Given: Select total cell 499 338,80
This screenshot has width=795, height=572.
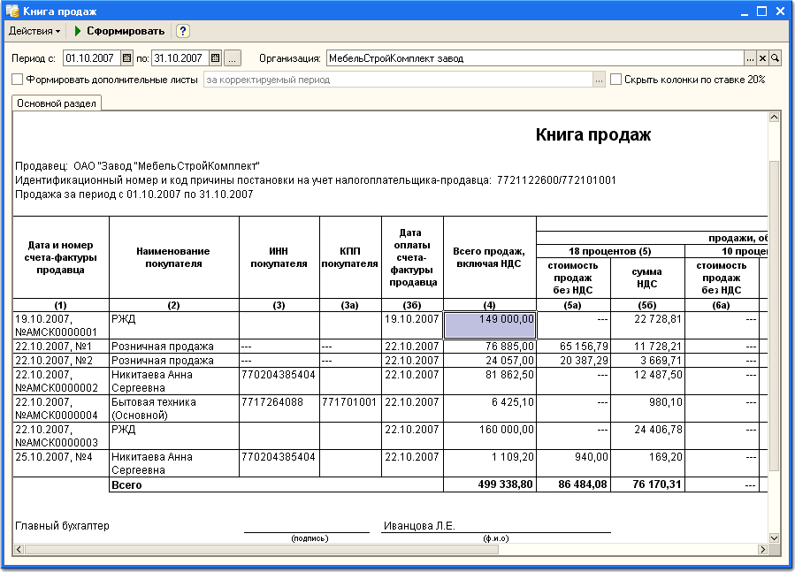Looking at the screenshot, I should (x=490, y=484).
